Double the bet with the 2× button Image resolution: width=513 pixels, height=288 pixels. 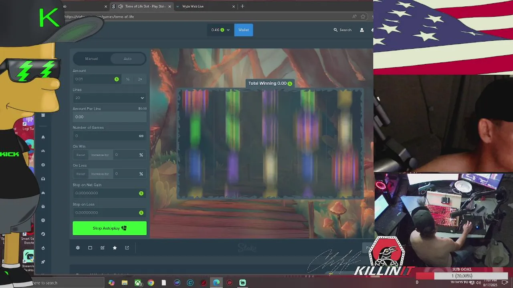pos(140,79)
